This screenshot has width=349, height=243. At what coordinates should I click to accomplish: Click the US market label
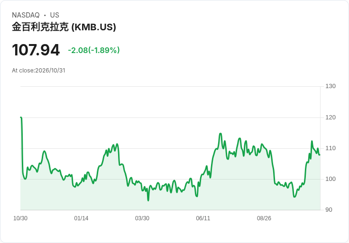pyautogui.click(x=55, y=15)
